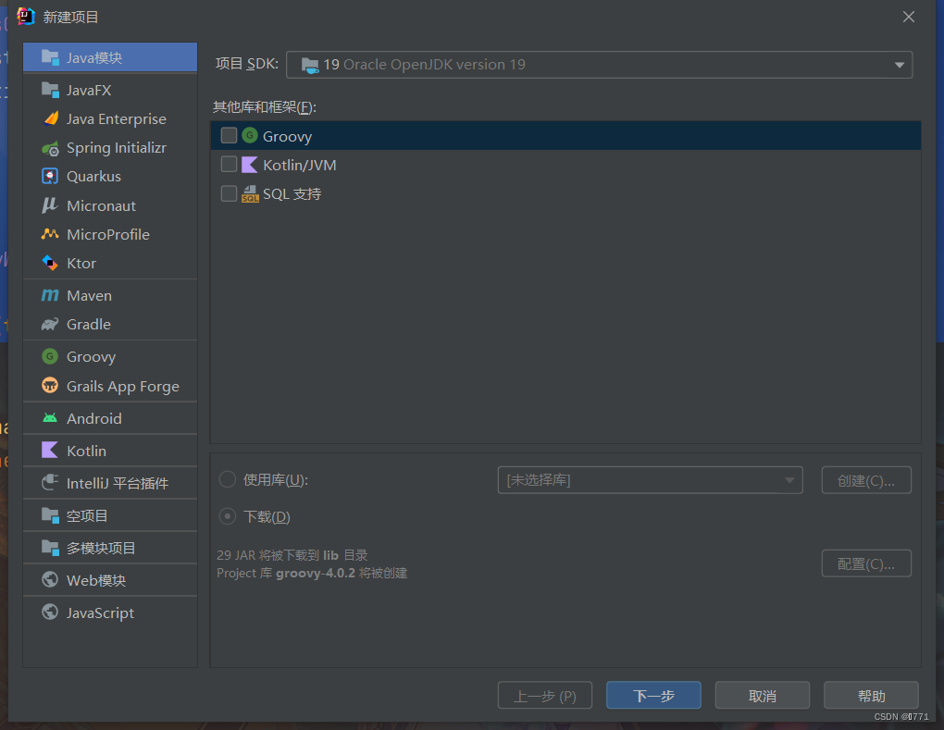Click the Spring Initializr leaf icon

(50, 148)
